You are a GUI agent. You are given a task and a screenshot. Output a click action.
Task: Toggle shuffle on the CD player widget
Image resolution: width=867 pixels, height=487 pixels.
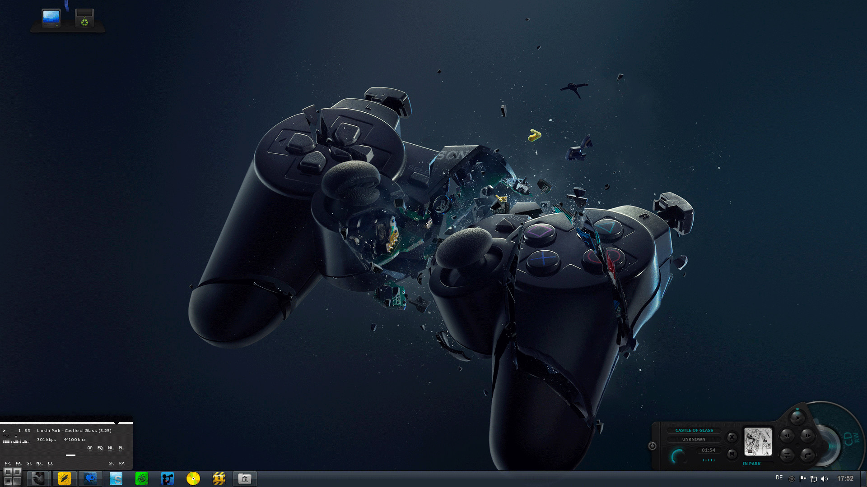click(787, 455)
